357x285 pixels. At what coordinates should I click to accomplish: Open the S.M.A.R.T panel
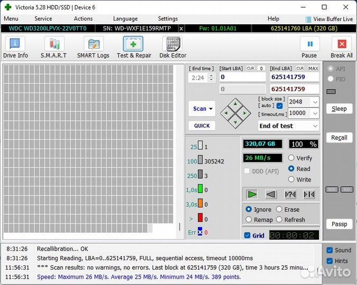(53, 47)
